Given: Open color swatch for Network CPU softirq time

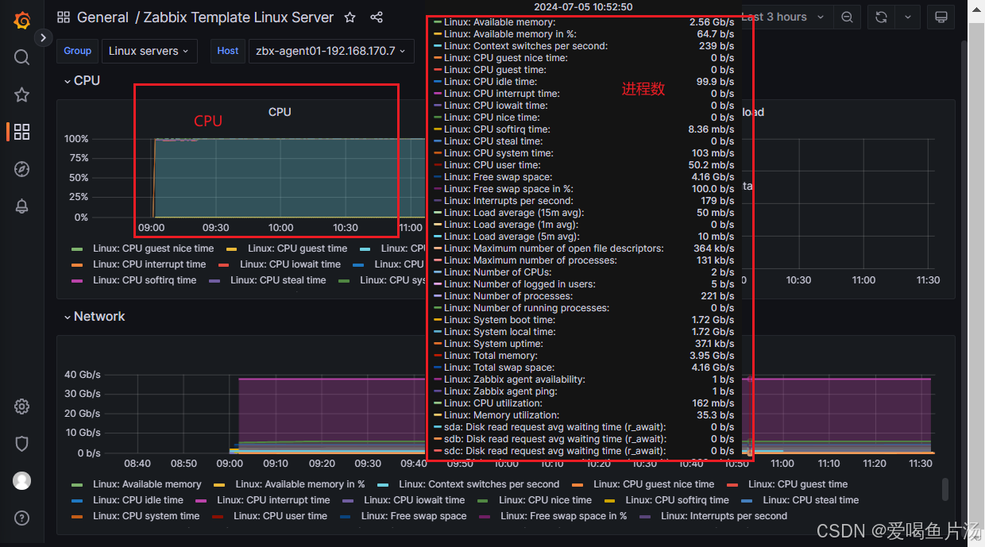Looking at the screenshot, I should [609, 500].
